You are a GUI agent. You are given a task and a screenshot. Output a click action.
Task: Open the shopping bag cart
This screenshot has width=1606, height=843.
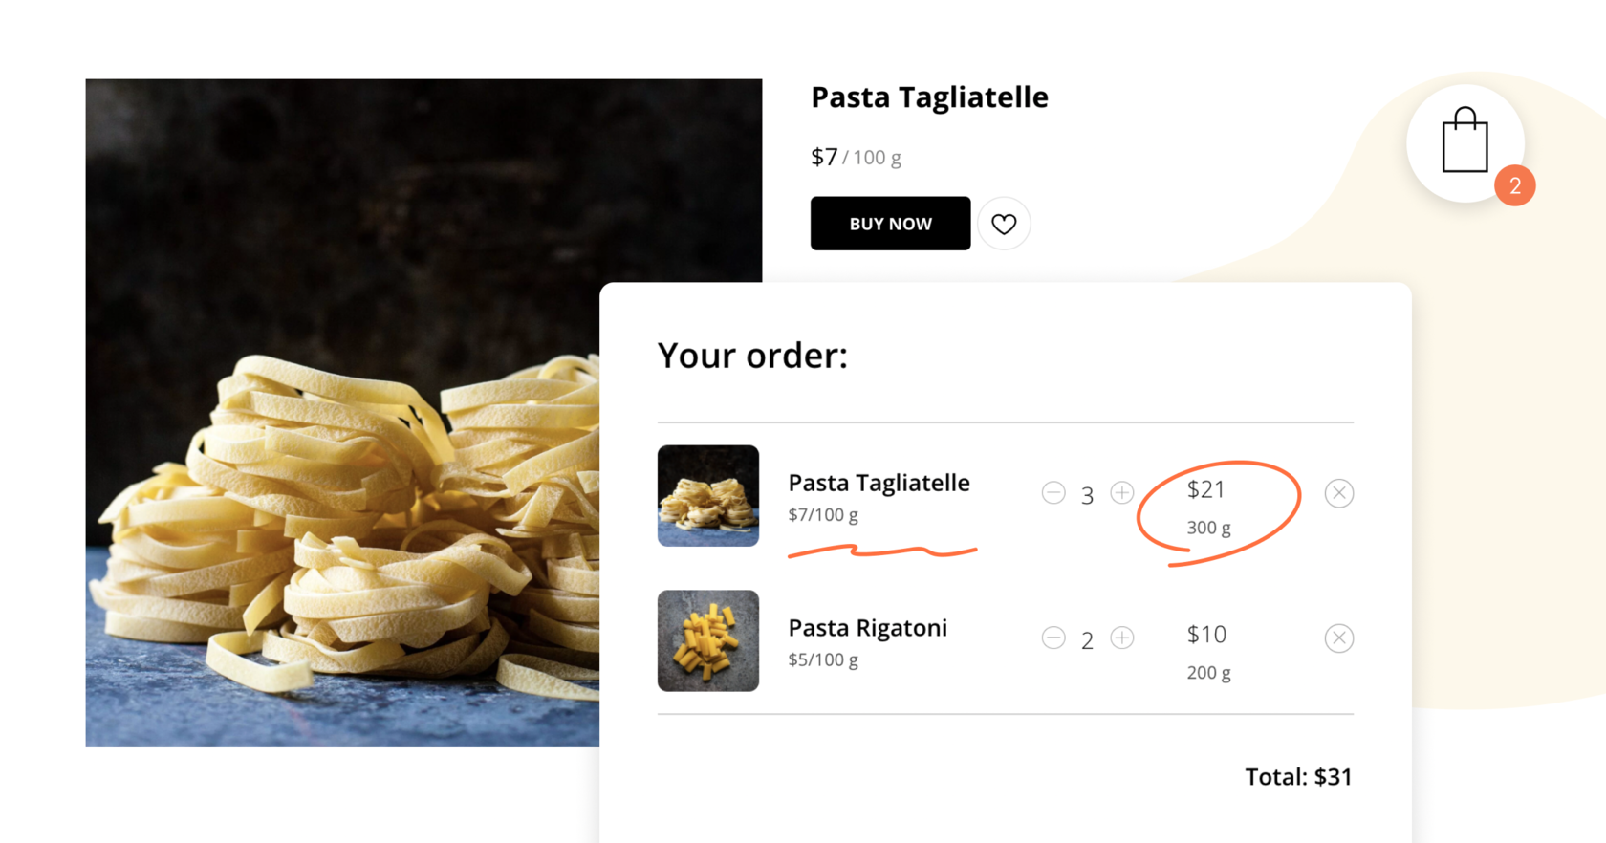coord(1464,142)
